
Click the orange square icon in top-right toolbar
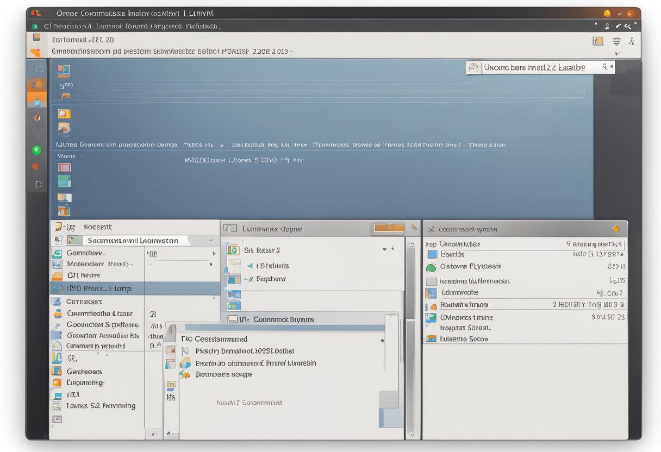point(598,41)
